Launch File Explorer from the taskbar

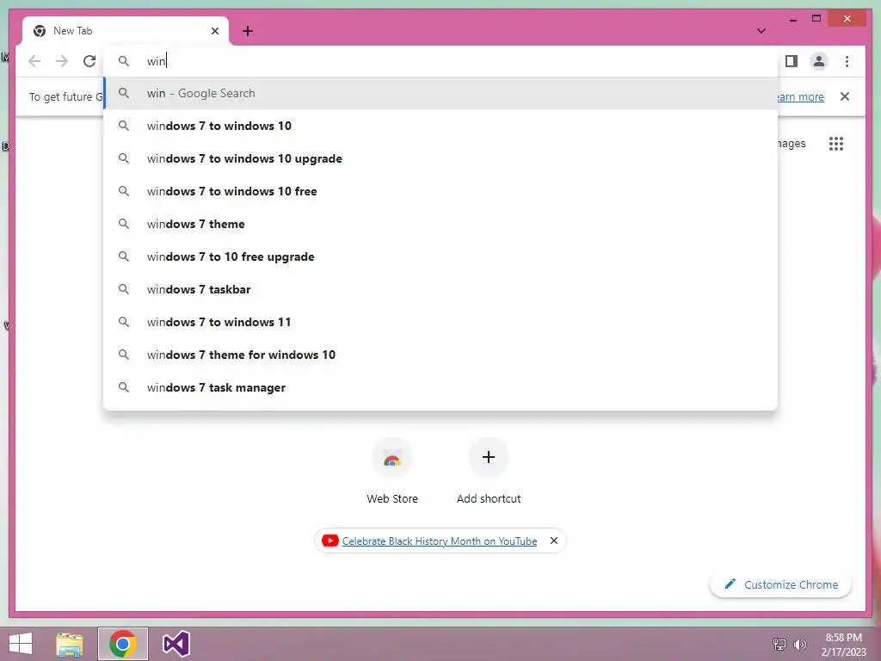[70, 644]
